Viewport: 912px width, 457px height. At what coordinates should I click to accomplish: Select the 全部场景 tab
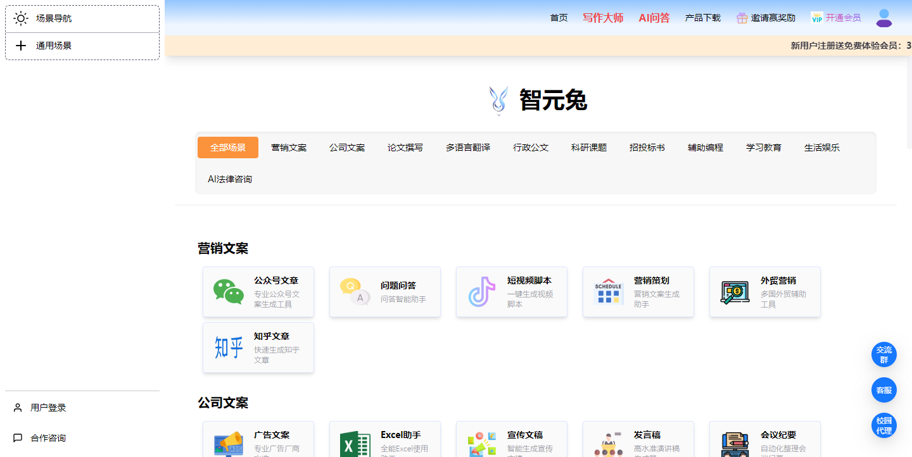(x=228, y=147)
